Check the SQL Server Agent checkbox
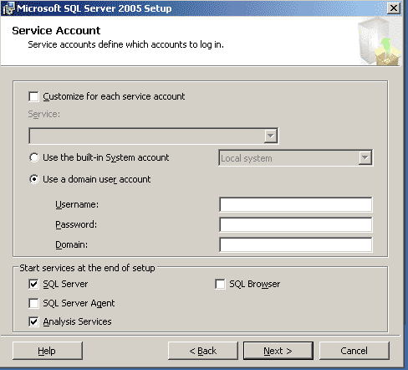Screen dimensions: 408x370 33,303
